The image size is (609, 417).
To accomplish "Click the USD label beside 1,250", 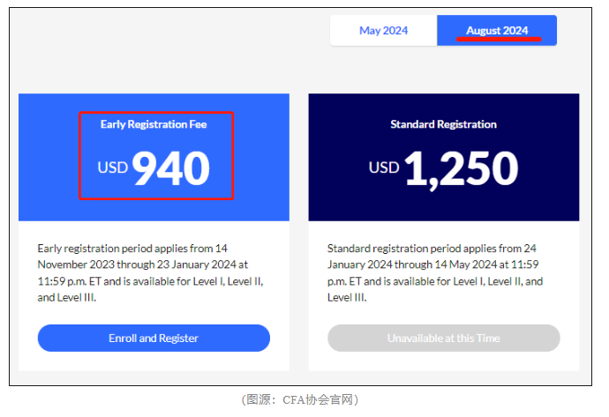I will click(x=384, y=168).
